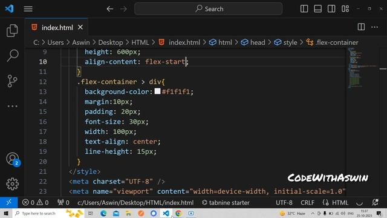Screen dimensions: 387x218
Task: Open the Windows Start menu
Action: [5, 213]
